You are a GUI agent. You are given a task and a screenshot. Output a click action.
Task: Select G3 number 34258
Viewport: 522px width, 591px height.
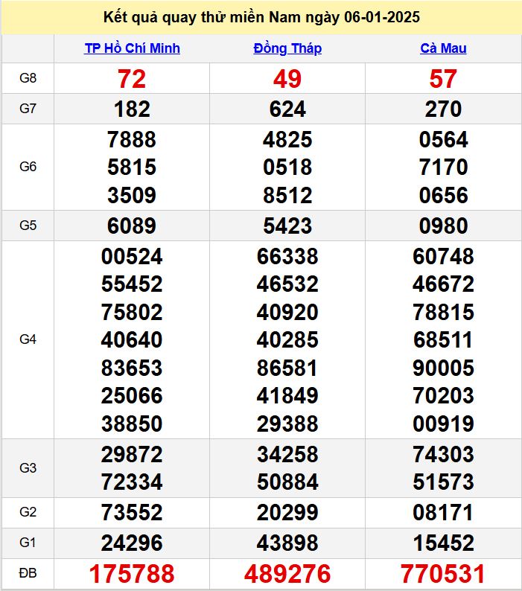click(287, 454)
